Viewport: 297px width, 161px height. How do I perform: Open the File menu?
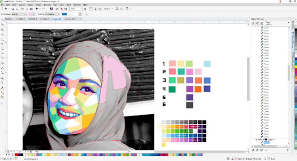2,5
